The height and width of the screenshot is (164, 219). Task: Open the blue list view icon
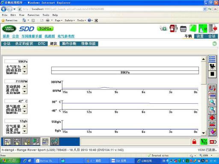click(x=212, y=59)
